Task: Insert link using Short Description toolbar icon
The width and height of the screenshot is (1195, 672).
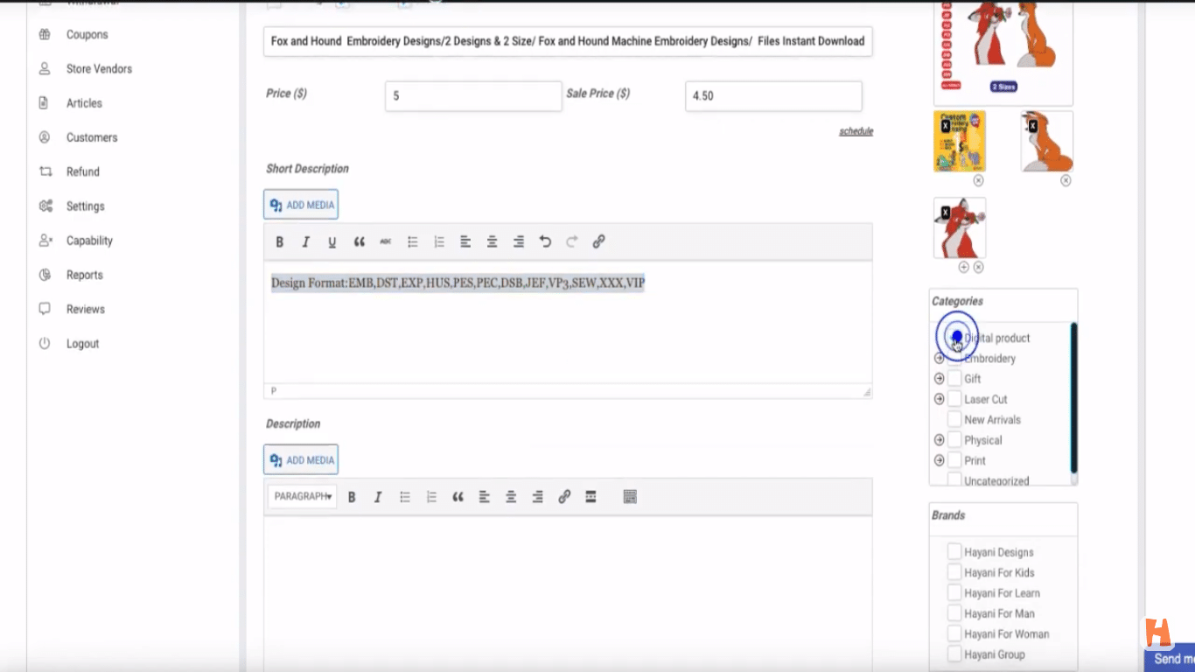Action: click(598, 242)
